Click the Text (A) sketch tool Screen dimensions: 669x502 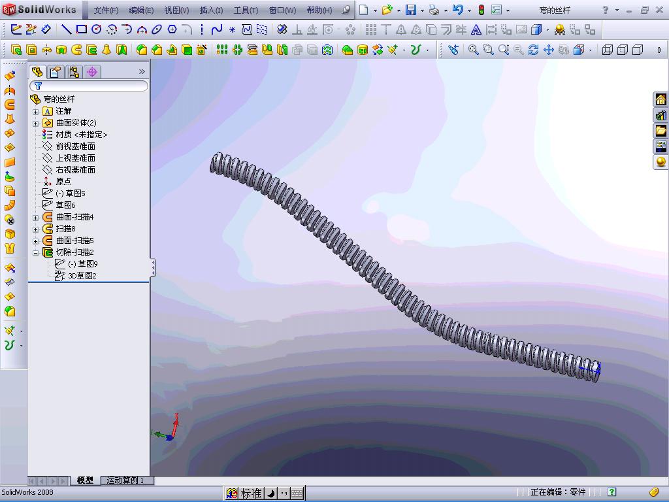476,29
